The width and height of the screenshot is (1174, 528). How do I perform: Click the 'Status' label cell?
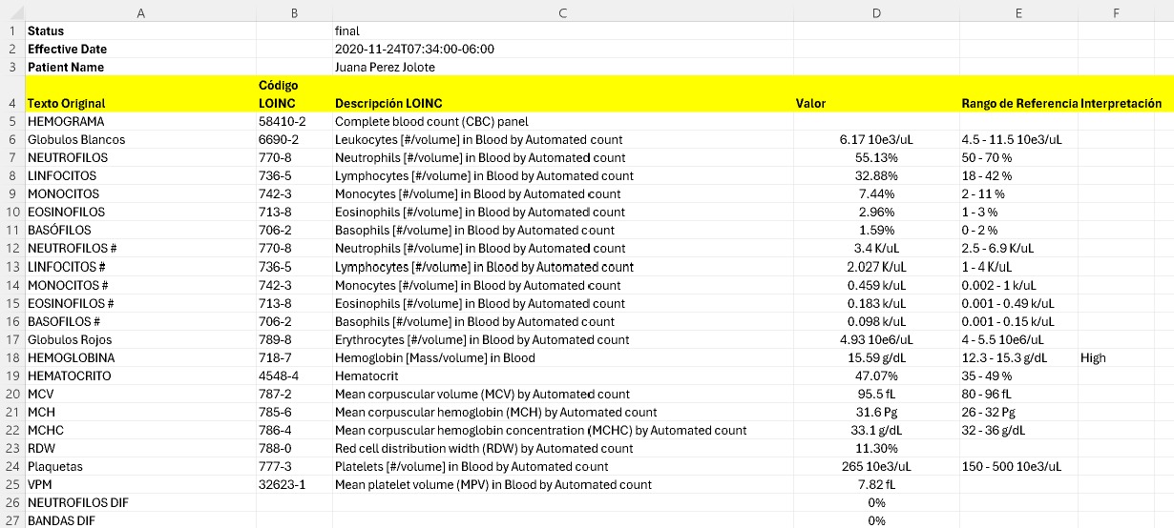pos(140,30)
